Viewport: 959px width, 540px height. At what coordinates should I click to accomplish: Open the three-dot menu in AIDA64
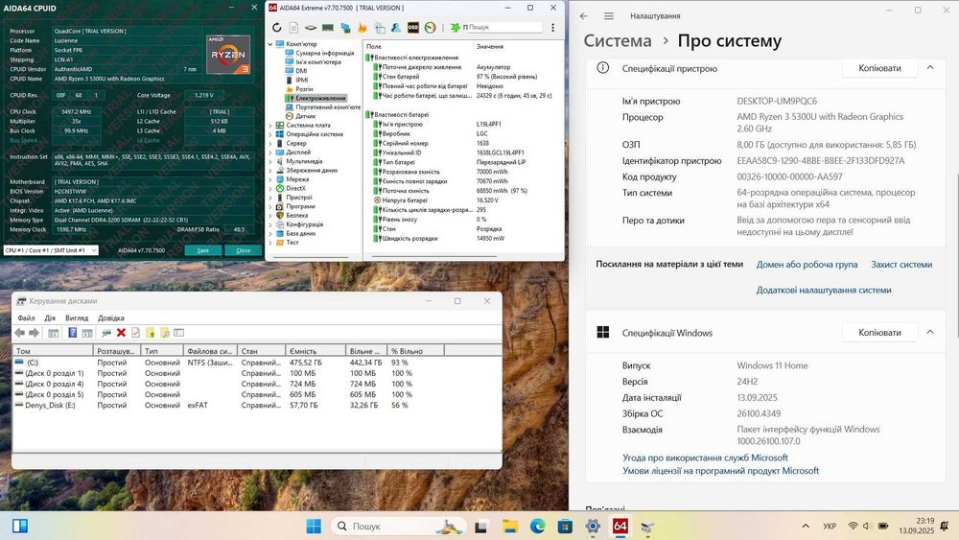tap(553, 28)
